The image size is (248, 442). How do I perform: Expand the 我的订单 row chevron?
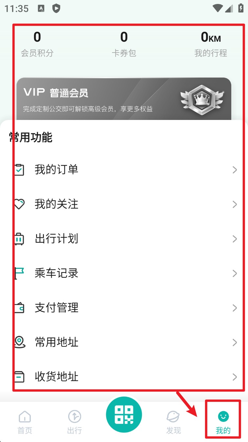[x=235, y=170]
